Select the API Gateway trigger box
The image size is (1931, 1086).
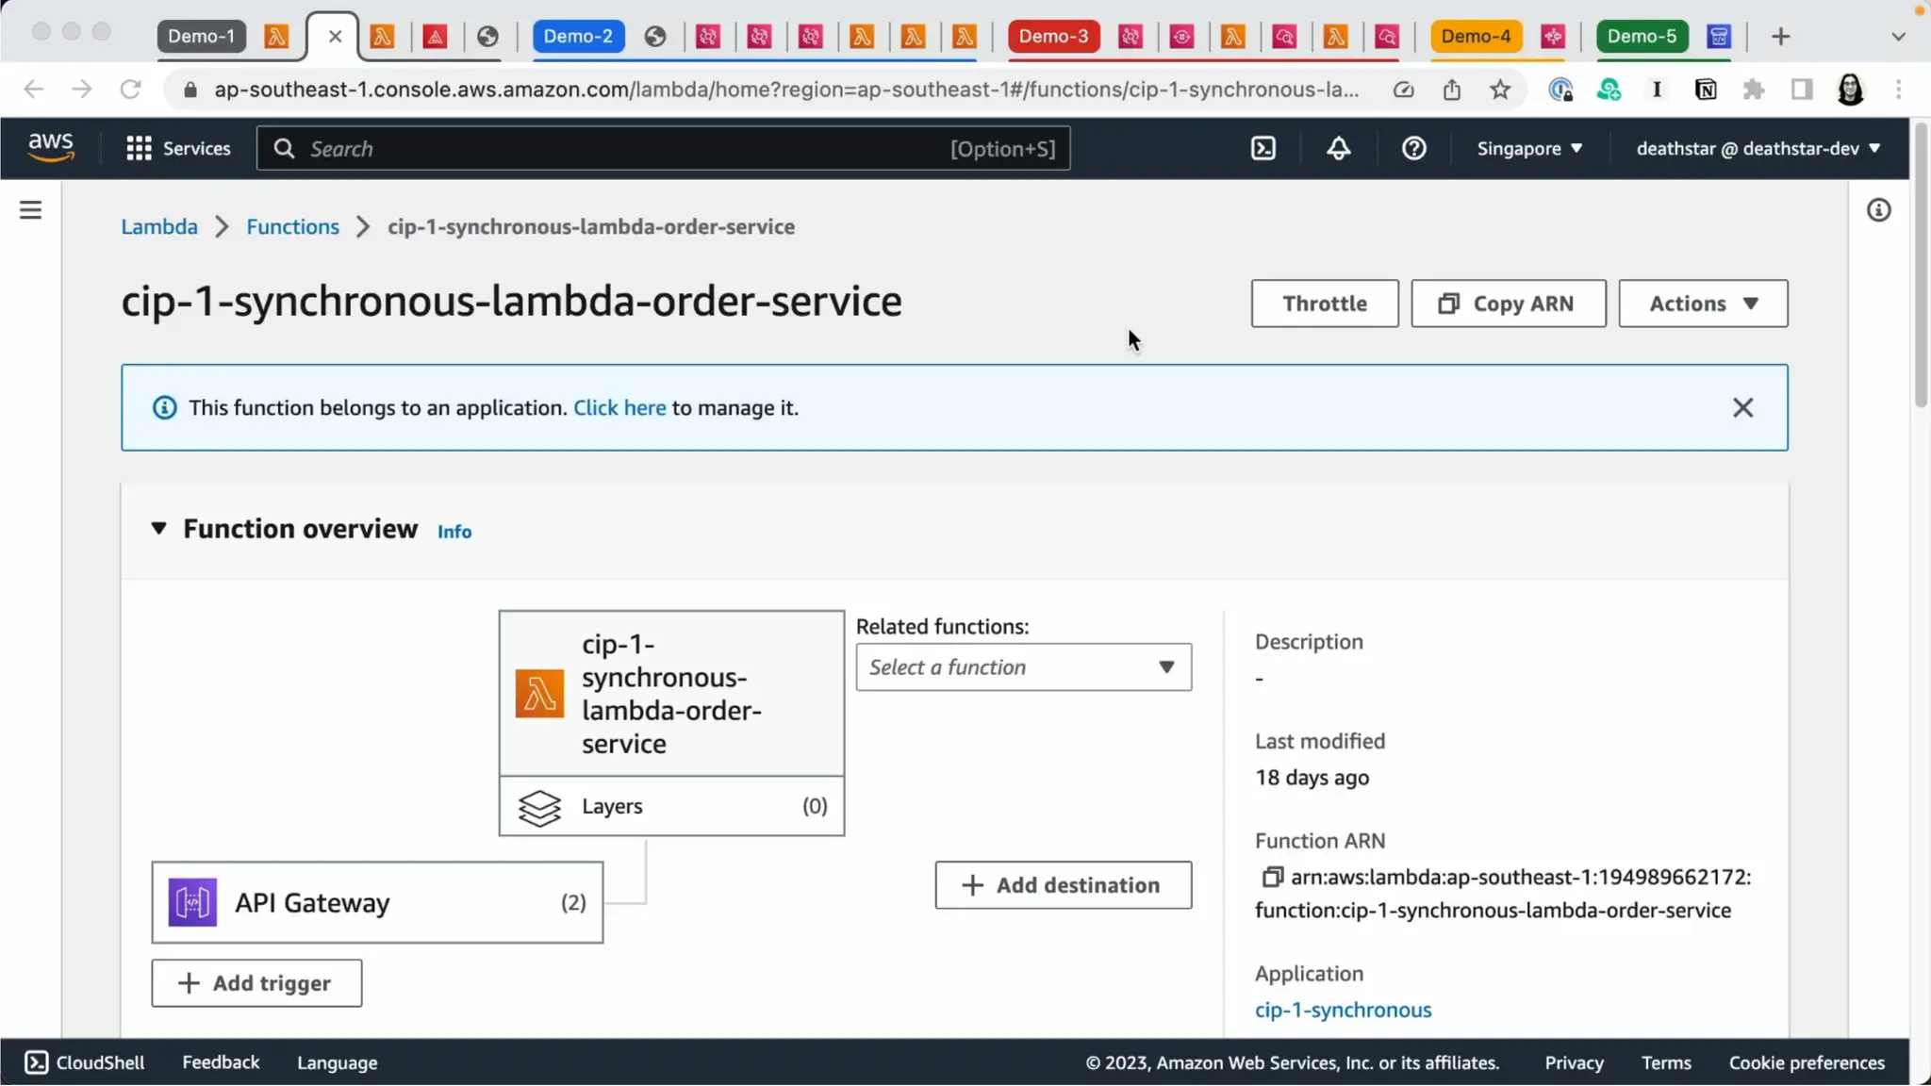pyautogui.click(x=377, y=902)
